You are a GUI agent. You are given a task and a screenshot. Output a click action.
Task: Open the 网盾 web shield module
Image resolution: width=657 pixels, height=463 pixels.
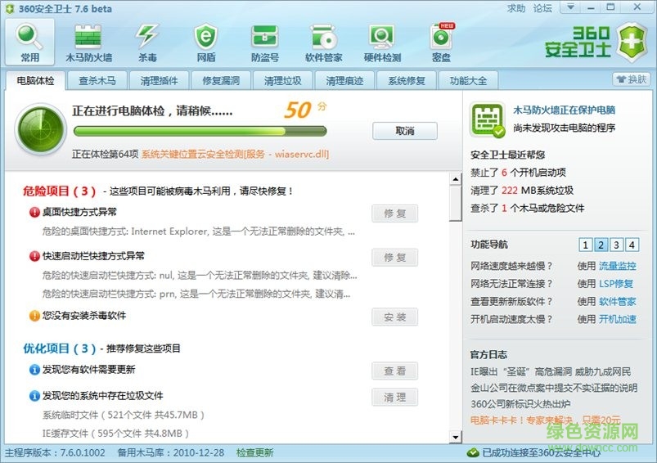205,43
